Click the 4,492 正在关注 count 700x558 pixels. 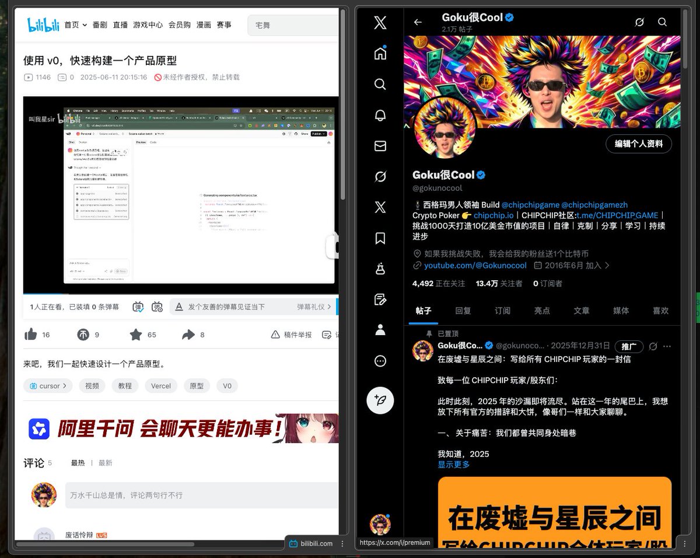point(439,283)
